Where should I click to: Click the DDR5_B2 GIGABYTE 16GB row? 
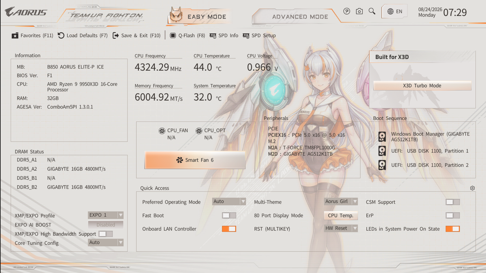tap(61, 187)
